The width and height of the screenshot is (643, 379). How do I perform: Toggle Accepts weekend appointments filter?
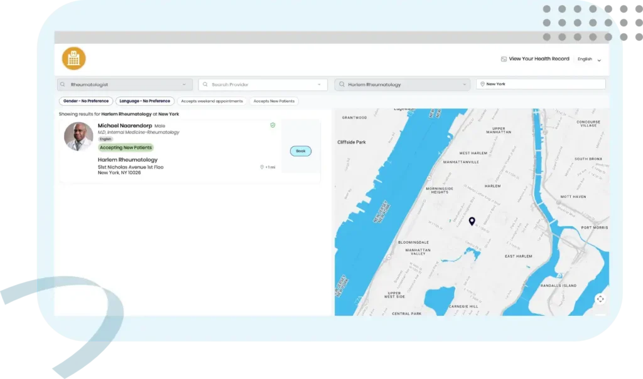click(x=212, y=101)
